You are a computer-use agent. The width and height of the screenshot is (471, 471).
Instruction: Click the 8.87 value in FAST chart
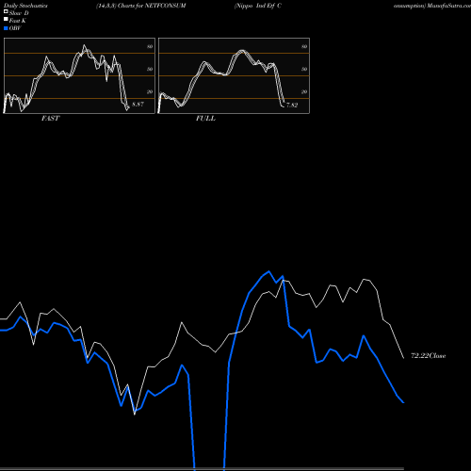(138, 104)
